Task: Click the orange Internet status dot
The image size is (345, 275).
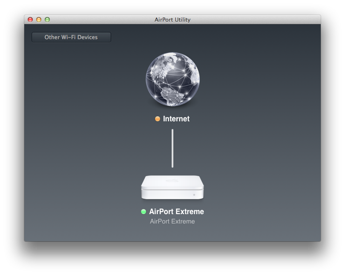Action: 158,119
